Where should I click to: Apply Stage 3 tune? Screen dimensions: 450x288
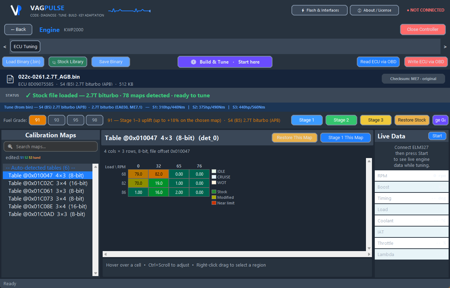point(376,120)
